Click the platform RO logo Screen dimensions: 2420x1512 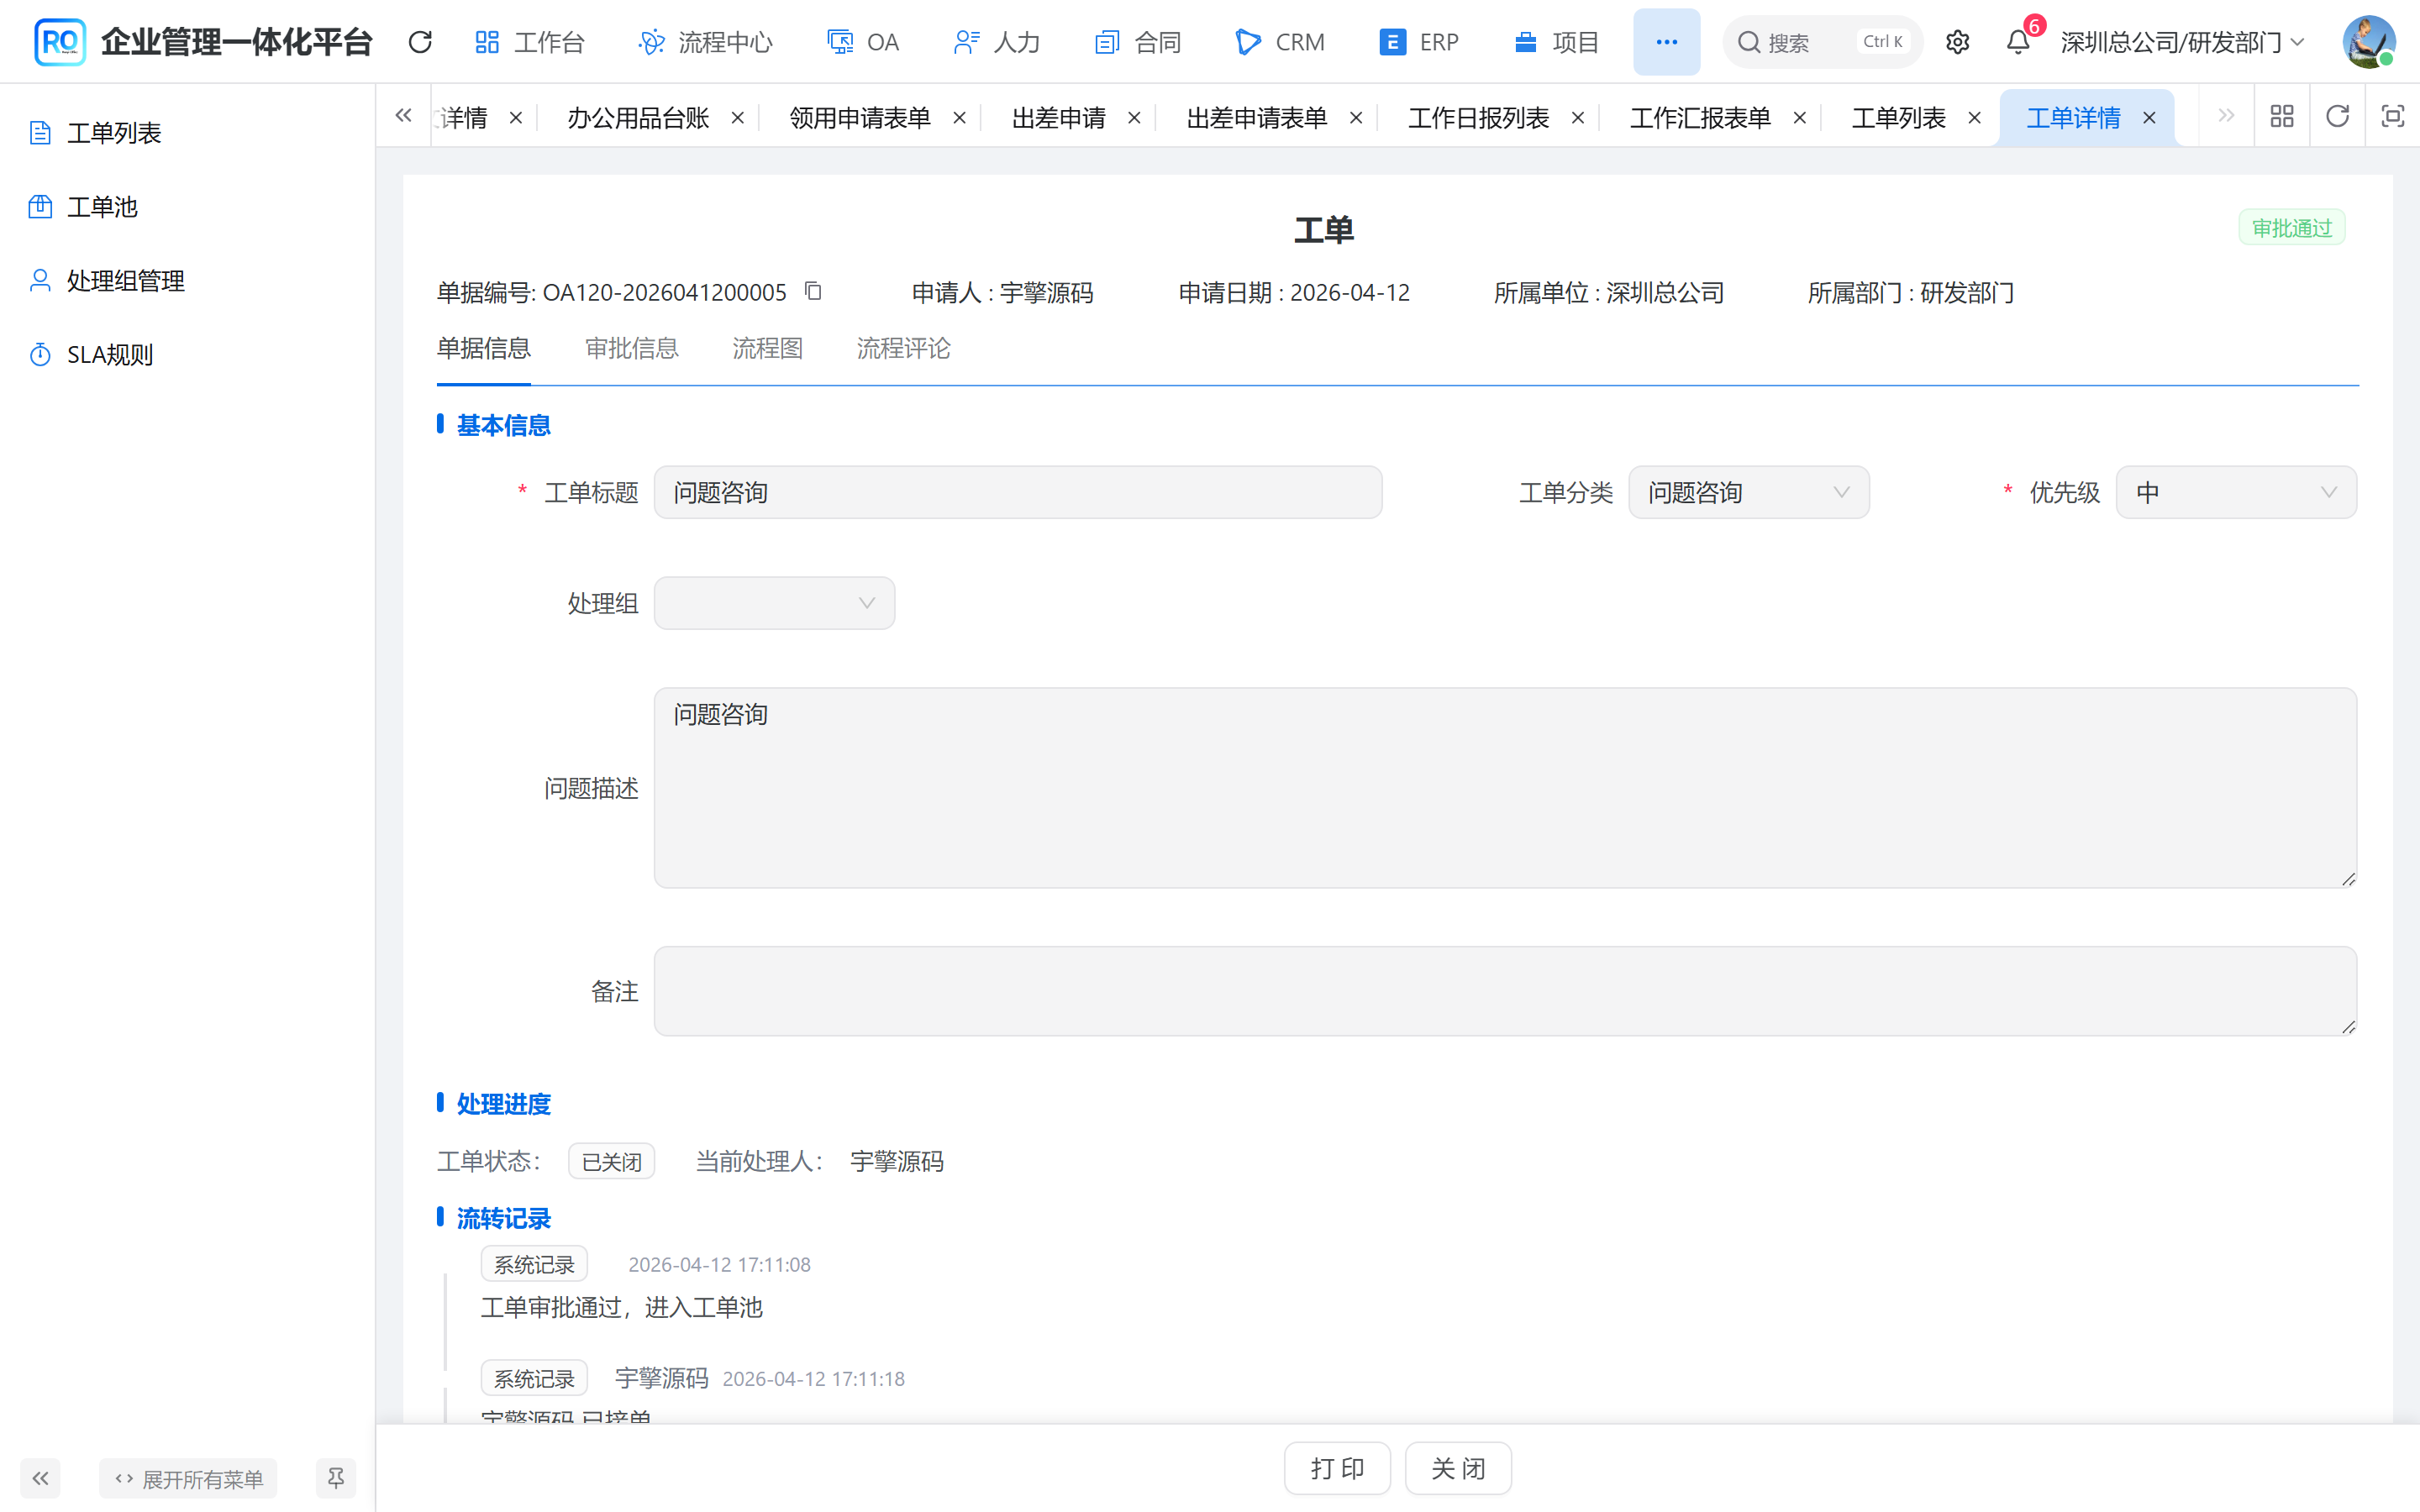pyautogui.click(x=59, y=42)
